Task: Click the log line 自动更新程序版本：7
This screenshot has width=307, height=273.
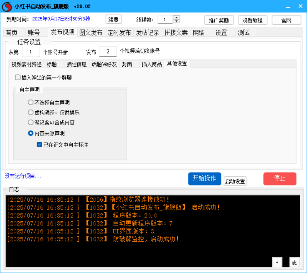Action: coord(90,223)
